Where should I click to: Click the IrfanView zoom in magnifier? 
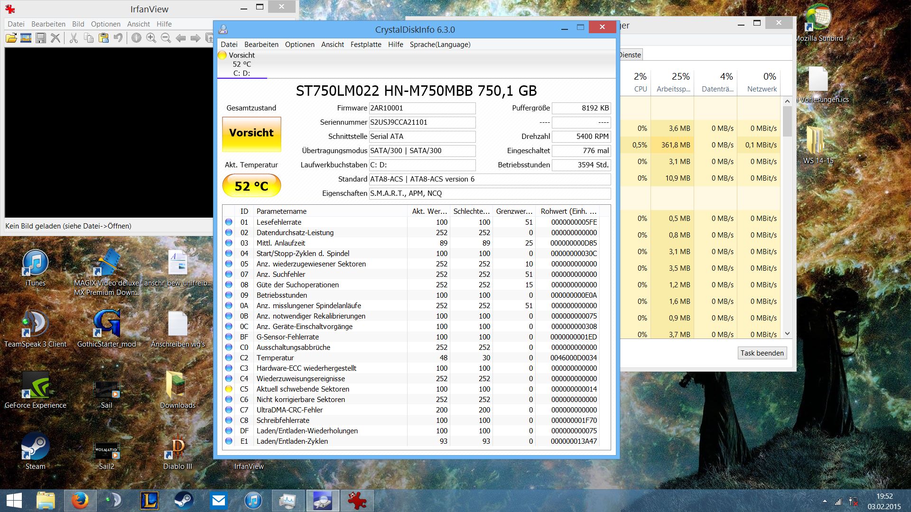pos(151,38)
